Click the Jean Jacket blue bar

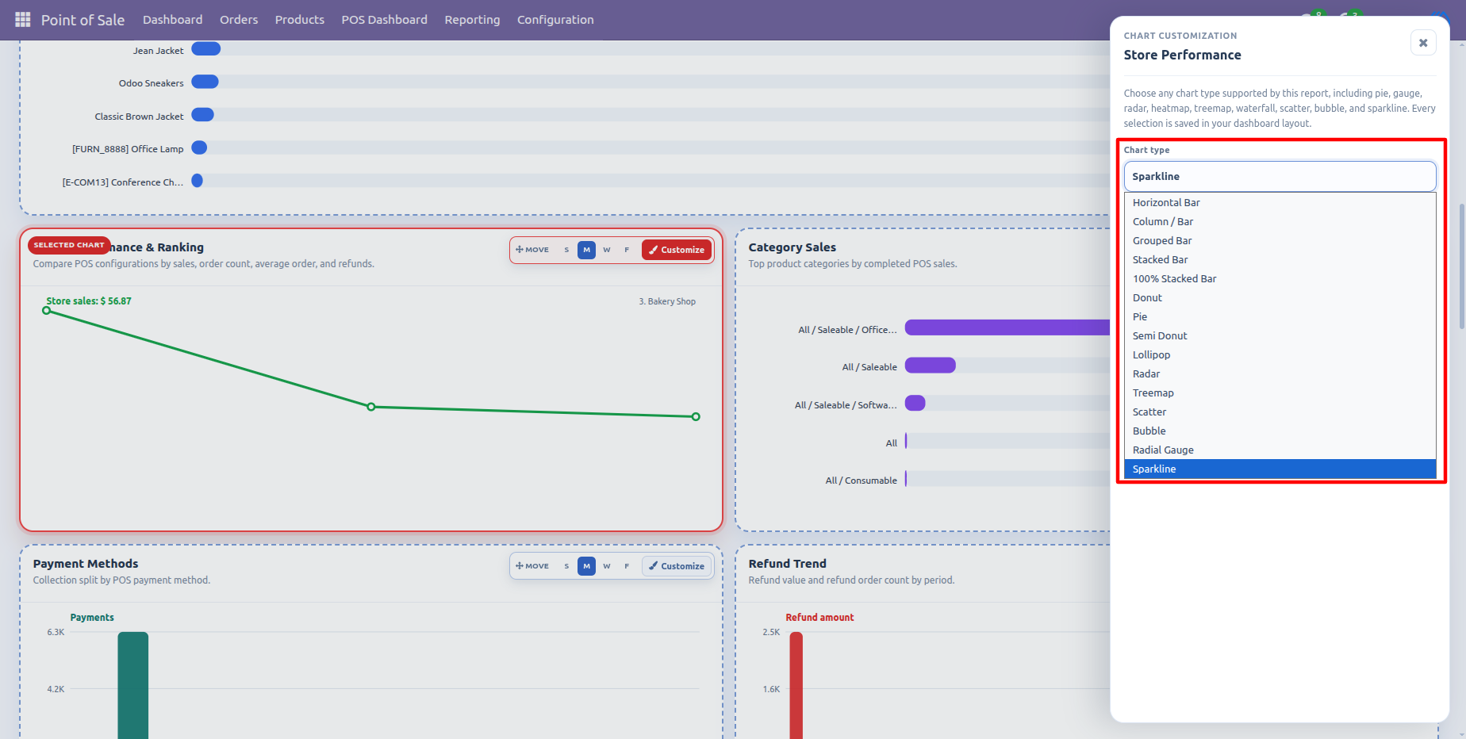(206, 49)
